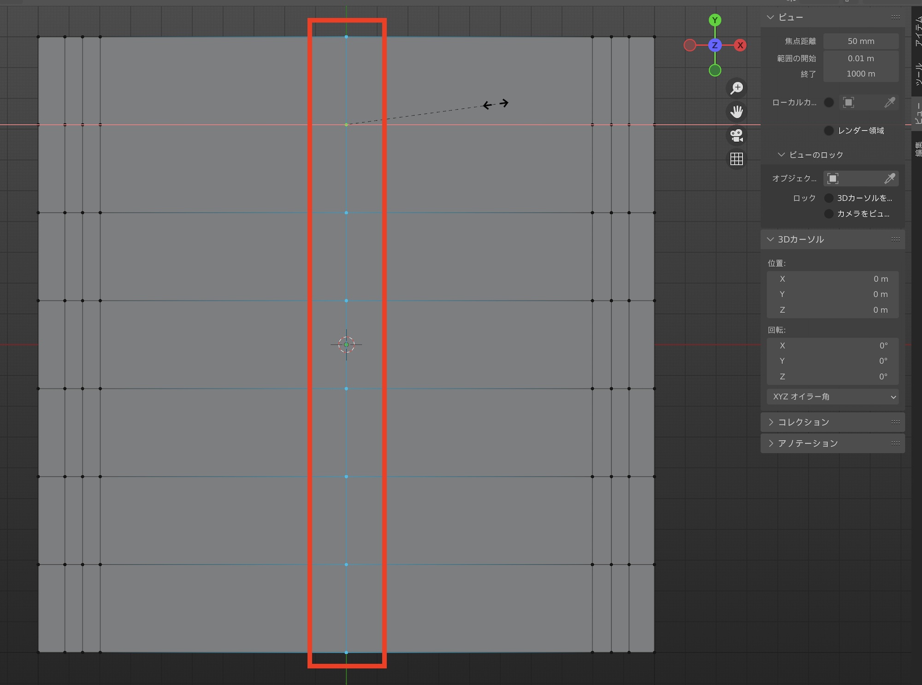Click the 焦点距離 50 mm field
The image size is (922, 685).
(860, 41)
